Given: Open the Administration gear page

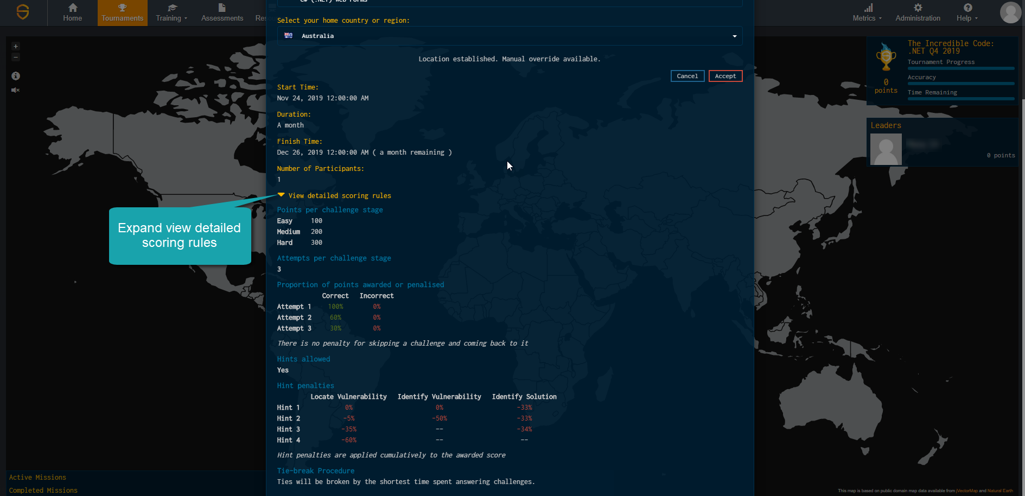Looking at the screenshot, I should [918, 12].
